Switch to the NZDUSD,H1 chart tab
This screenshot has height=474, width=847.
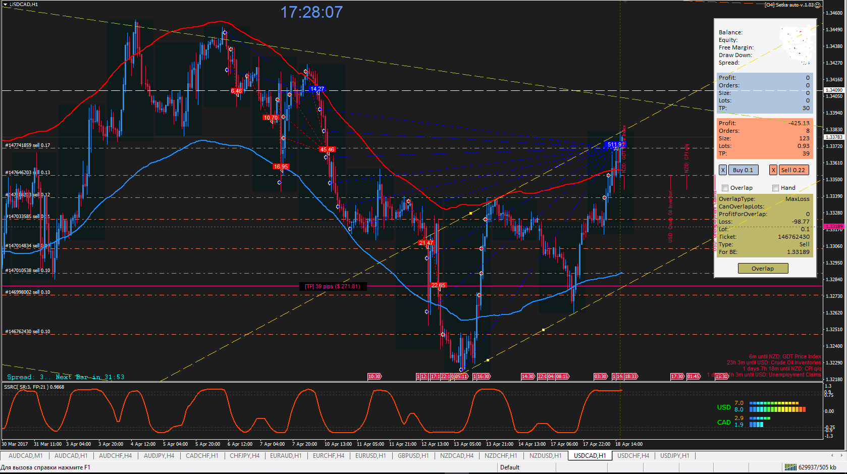pyautogui.click(x=546, y=456)
